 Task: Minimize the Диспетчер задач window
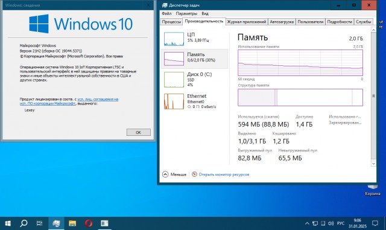pyautogui.click(x=338, y=5)
